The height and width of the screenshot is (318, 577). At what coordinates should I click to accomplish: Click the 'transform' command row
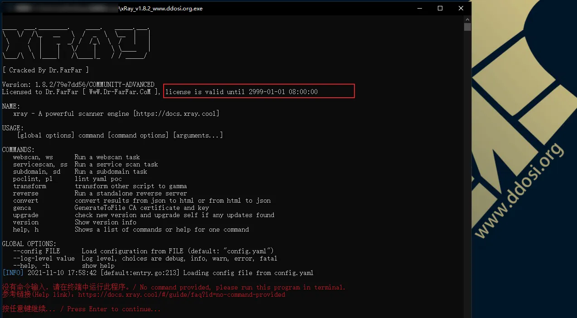tap(100, 186)
